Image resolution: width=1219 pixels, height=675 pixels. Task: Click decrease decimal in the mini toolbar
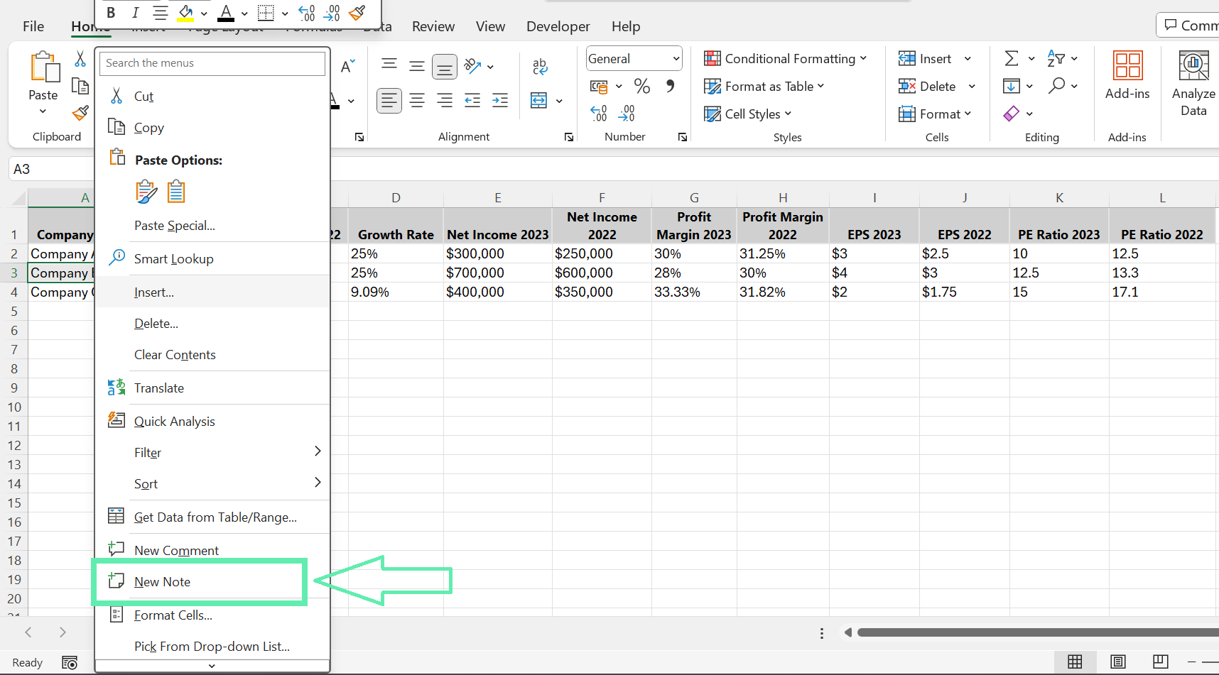(x=332, y=13)
